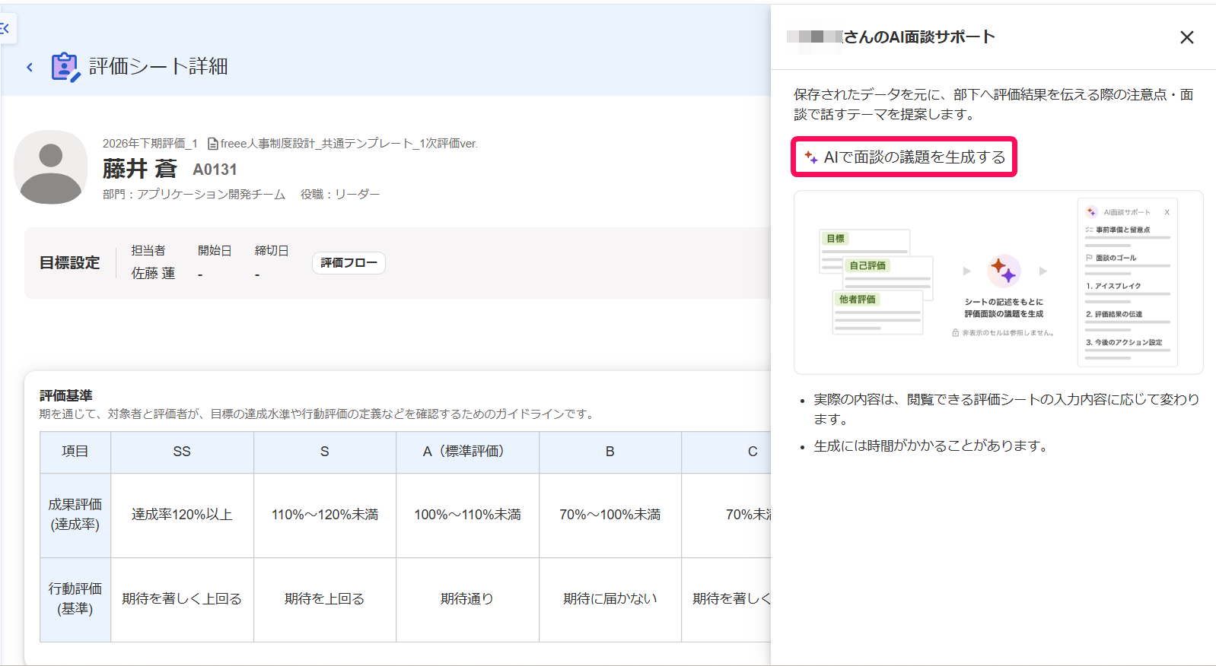Click 2026年下期評価_1 label

tap(150, 144)
